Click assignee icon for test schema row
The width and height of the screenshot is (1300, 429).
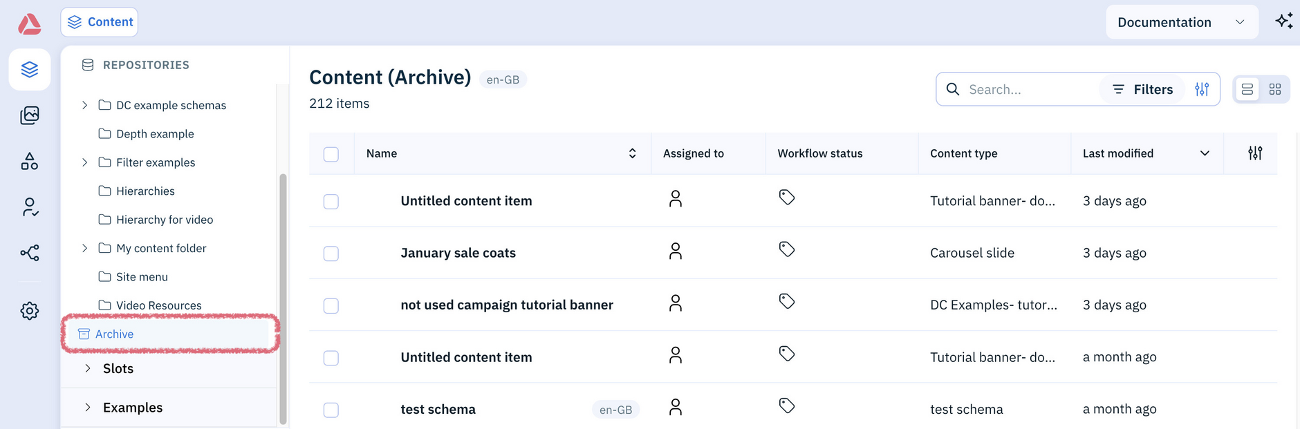(x=676, y=407)
